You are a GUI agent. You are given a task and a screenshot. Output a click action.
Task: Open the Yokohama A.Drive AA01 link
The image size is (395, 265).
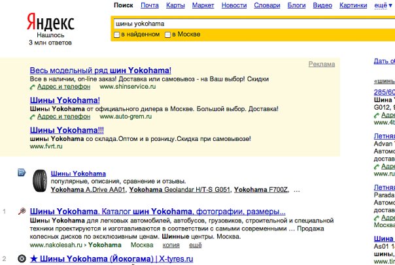(88, 190)
